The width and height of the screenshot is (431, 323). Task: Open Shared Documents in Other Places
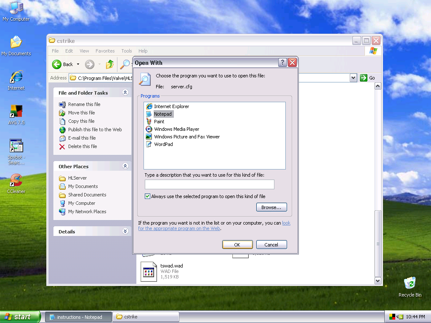tap(82, 195)
